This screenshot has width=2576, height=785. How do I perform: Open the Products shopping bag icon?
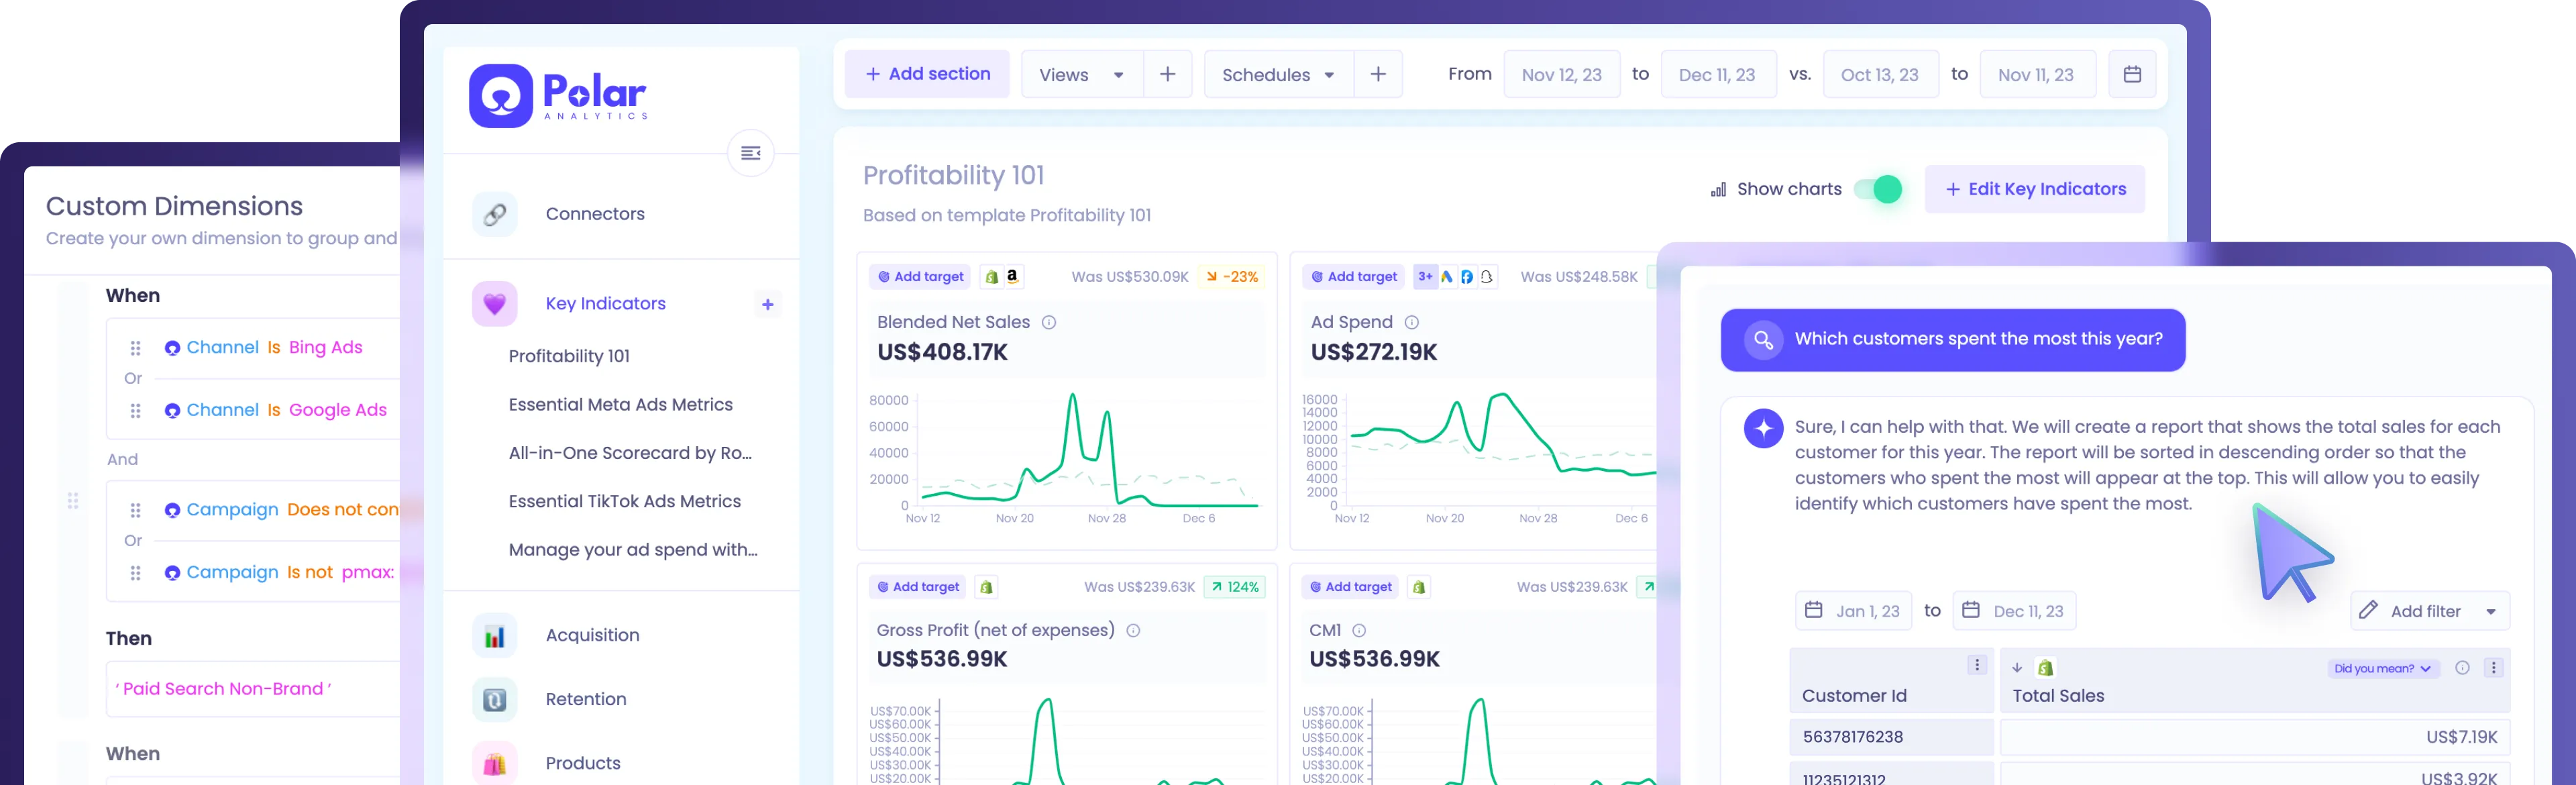[494, 763]
